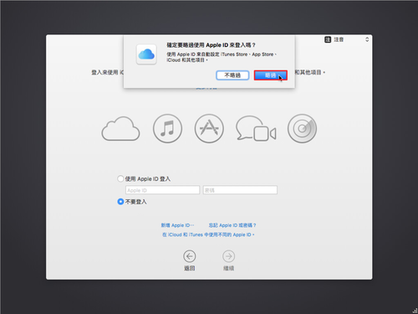Open the 注音 input method dropdown
This screenshot has height=314, width=418.
click(x=347, y=39)
